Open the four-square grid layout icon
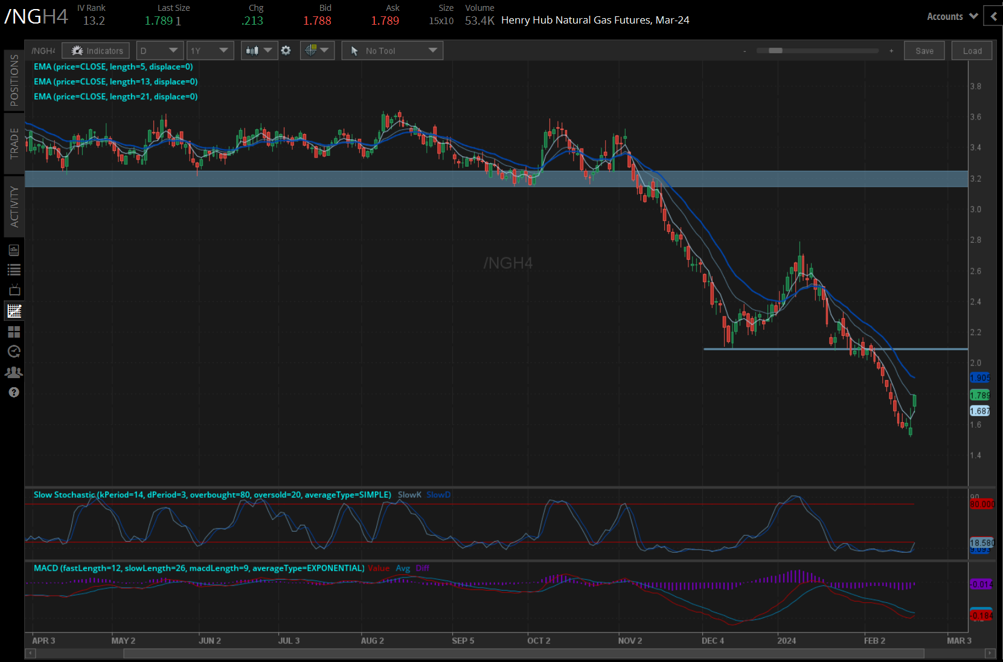The image size is (1003, 662). pos(14,332)
